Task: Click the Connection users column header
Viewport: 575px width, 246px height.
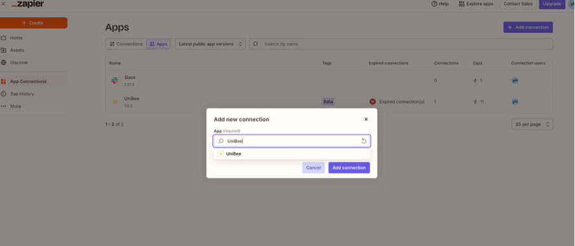Action: [x=528, y=63]
